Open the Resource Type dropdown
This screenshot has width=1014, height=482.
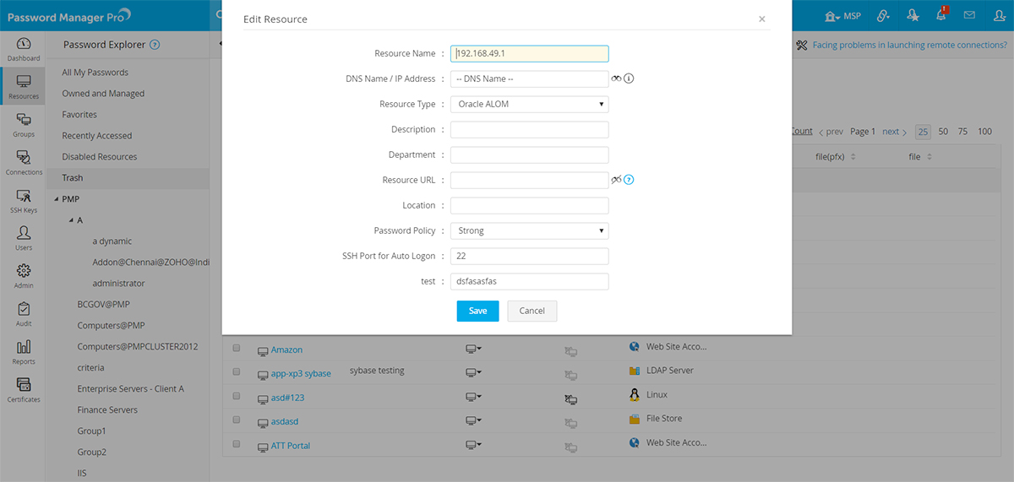click(x=529, y=104)
